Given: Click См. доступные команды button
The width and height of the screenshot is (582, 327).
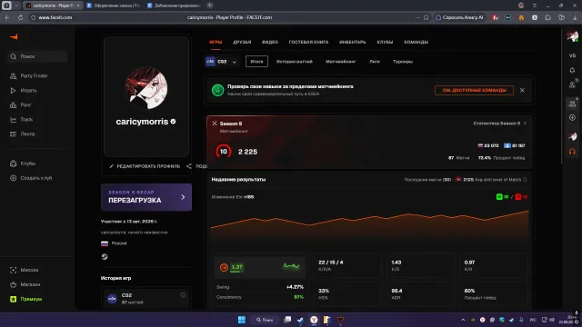Looking at the screenshot, I should tap(474, 90).
